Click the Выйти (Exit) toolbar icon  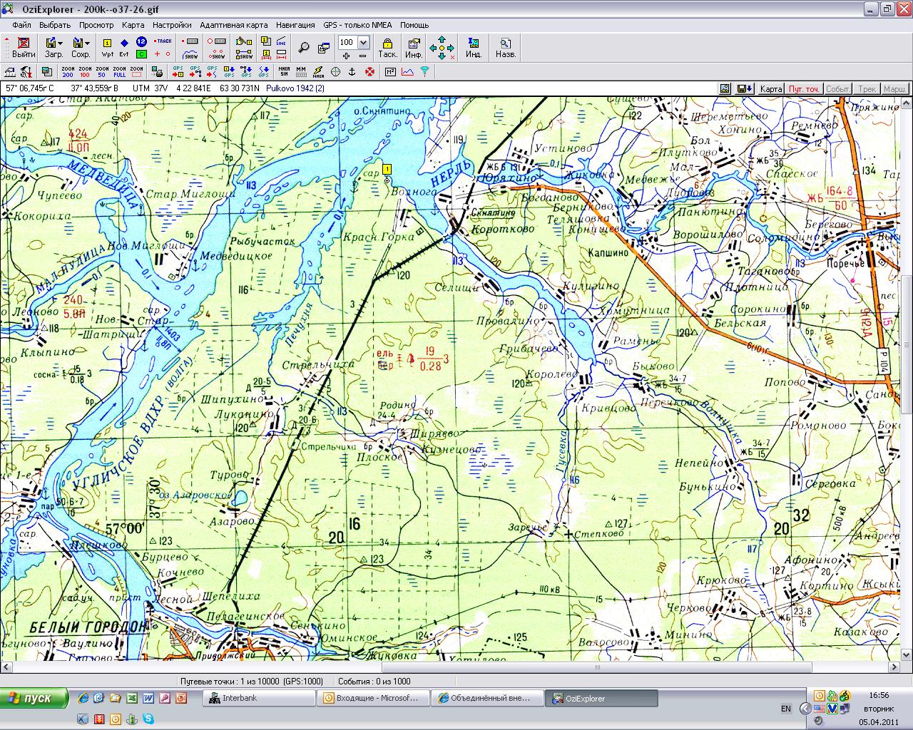point(24,47)
